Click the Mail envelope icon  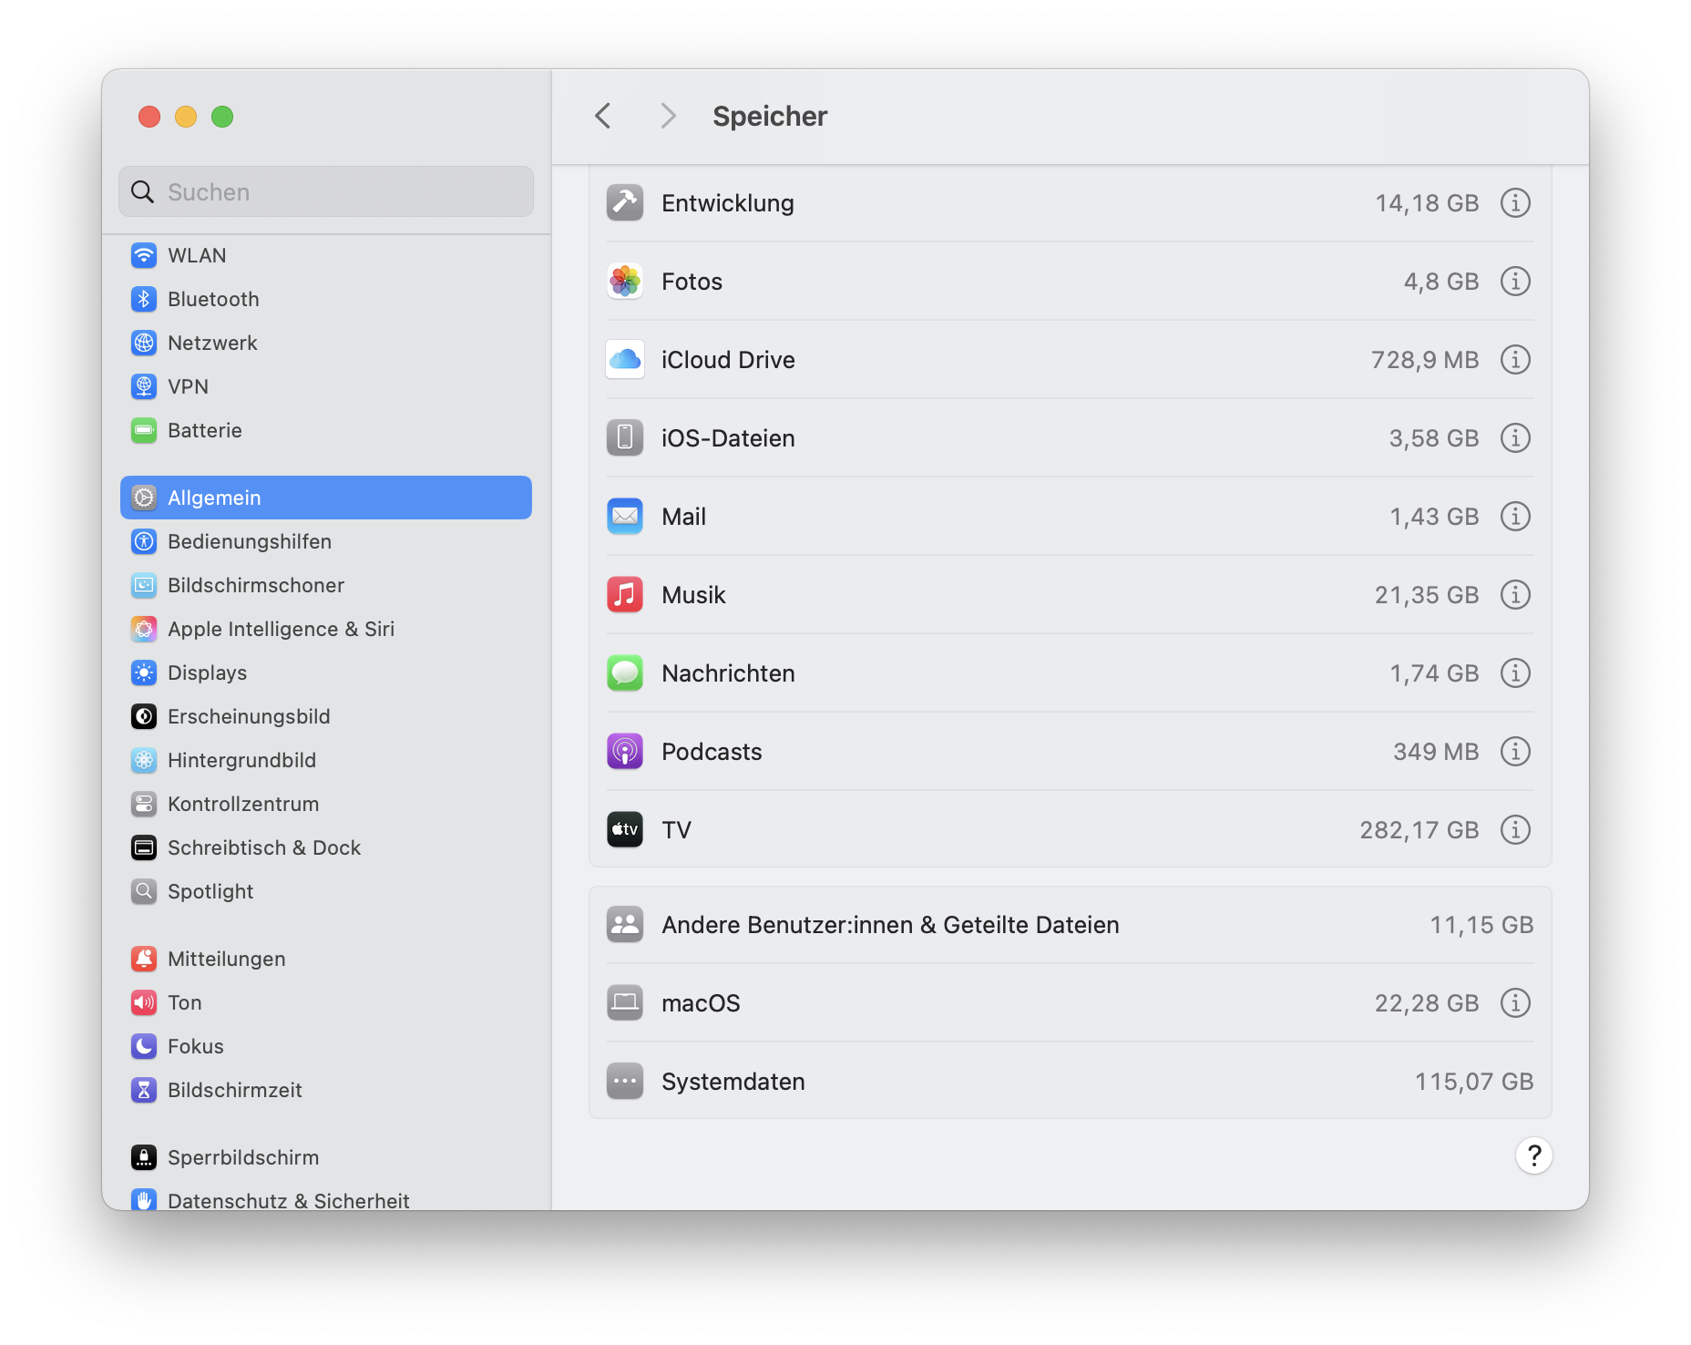[625, 516]
